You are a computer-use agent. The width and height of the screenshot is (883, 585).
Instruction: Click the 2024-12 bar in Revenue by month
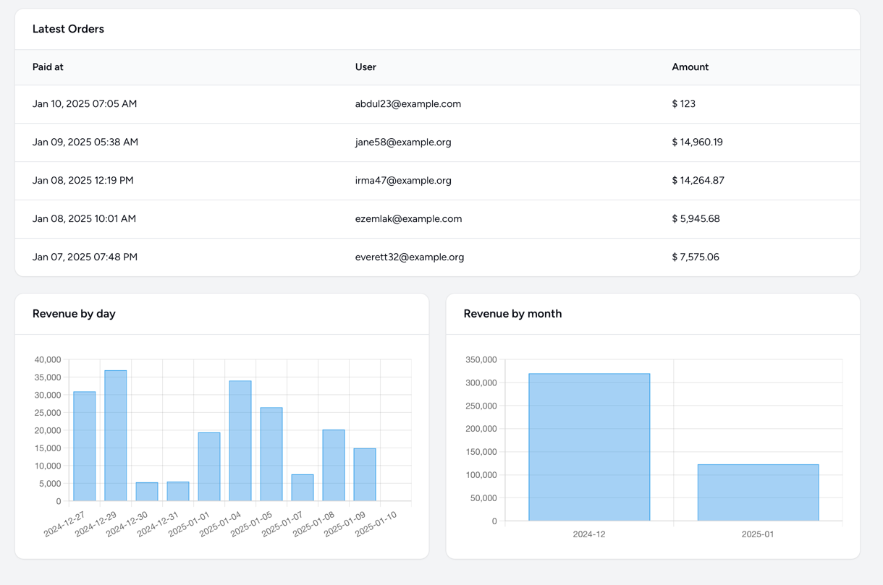pyautogui.click(x=589, y=447)
